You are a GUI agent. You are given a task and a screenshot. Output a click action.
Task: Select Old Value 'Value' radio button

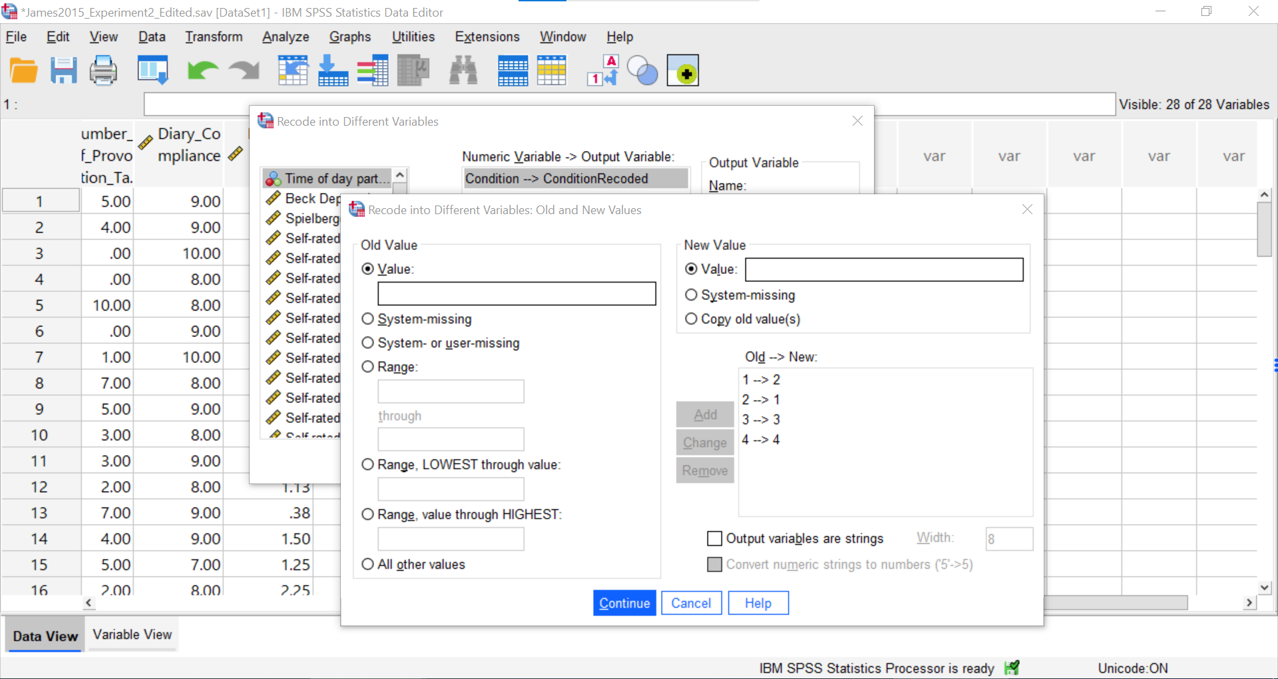pyautogui.click(x=367, y=269)
